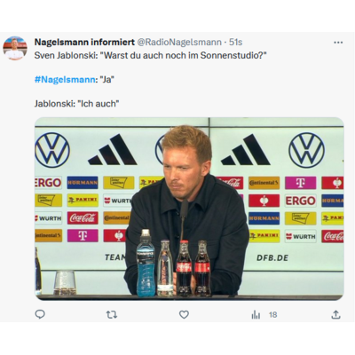The image size is (355, 355).
Task: Click the DFB.DE text in image
Action: pos(272,258)
